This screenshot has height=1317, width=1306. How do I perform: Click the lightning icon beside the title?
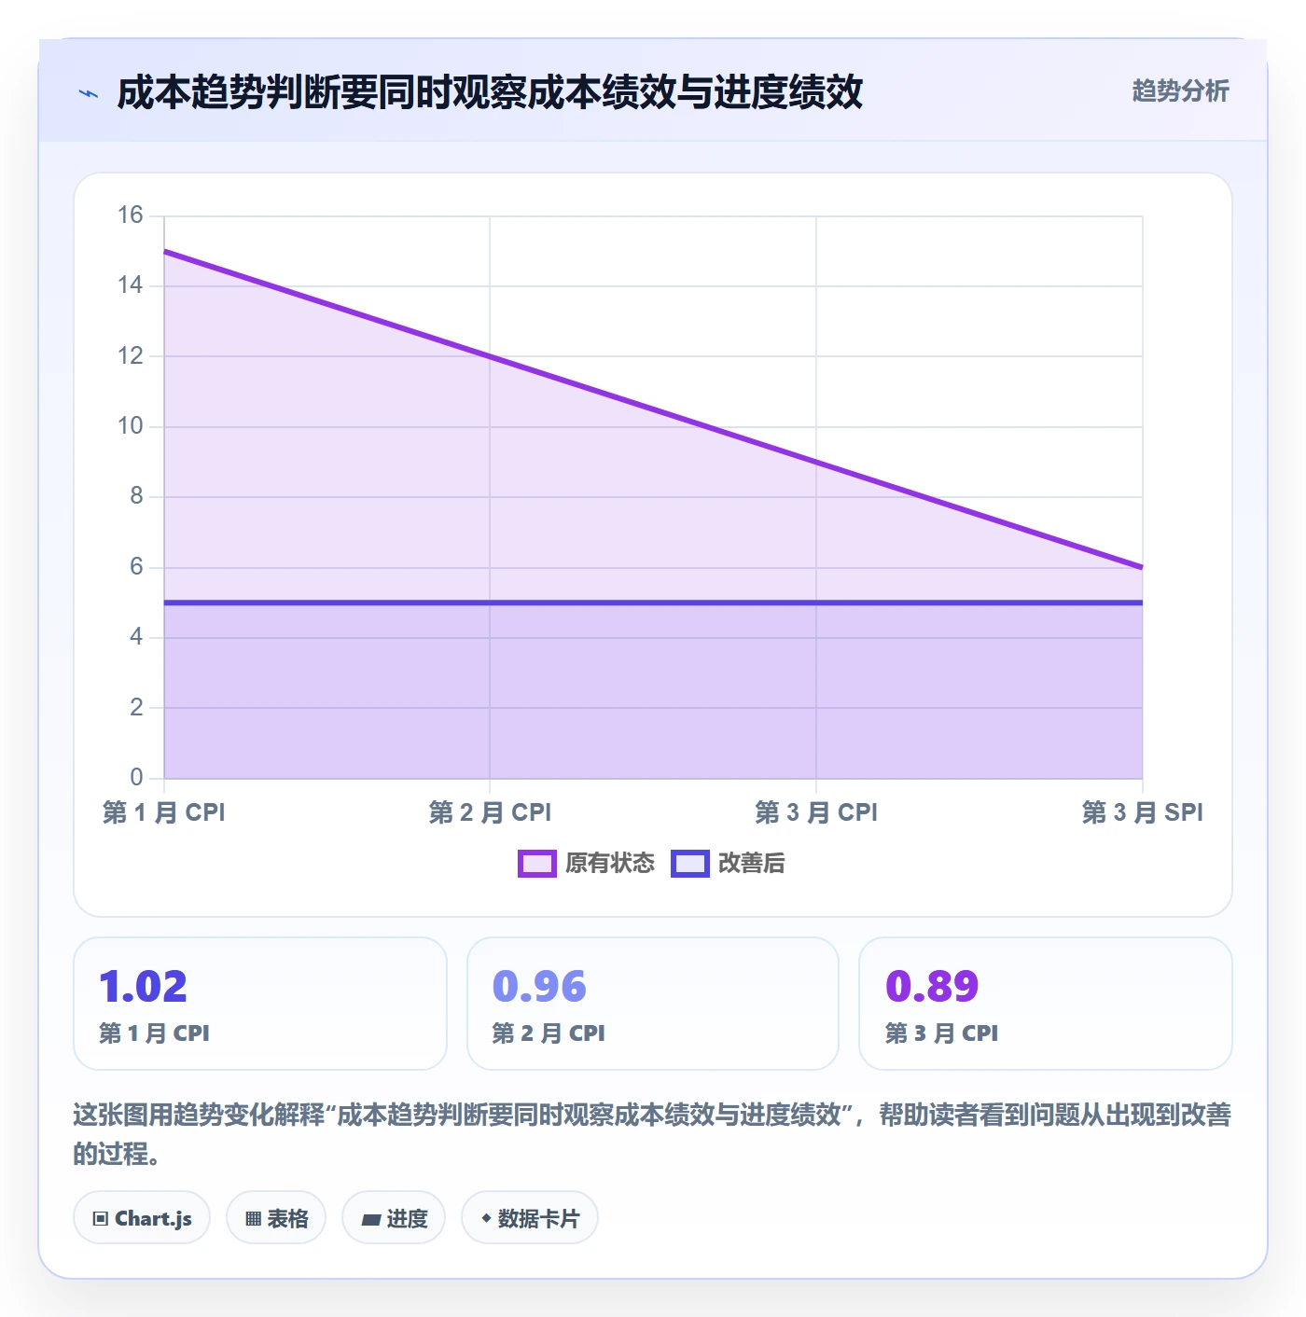(x=89, y=93)
